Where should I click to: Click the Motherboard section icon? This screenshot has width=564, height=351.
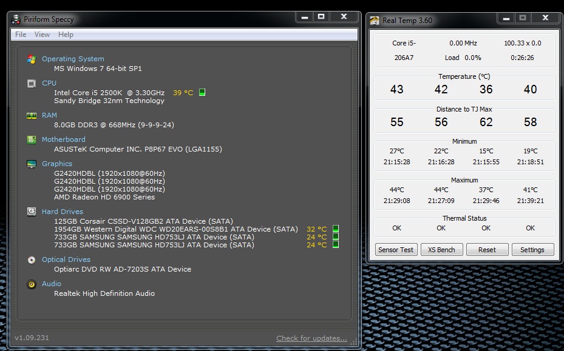click(32, 139)
